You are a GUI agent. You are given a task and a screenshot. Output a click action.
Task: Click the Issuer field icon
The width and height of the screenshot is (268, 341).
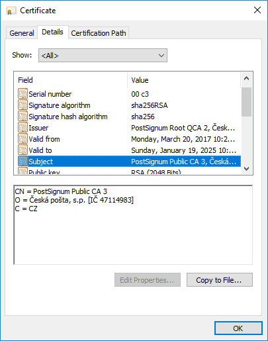tap(22, 128)
